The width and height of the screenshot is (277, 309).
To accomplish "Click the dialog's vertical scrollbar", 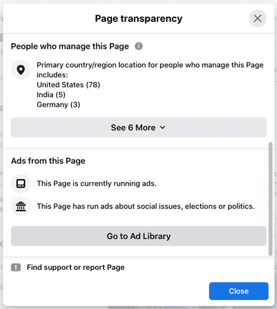I will (x=270, y=199).
